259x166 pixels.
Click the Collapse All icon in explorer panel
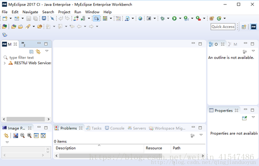31,52
